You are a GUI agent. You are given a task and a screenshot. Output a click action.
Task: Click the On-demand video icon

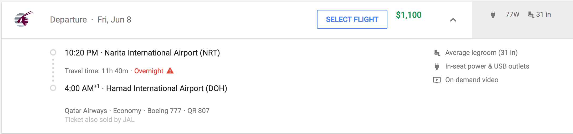pos(437,80)
